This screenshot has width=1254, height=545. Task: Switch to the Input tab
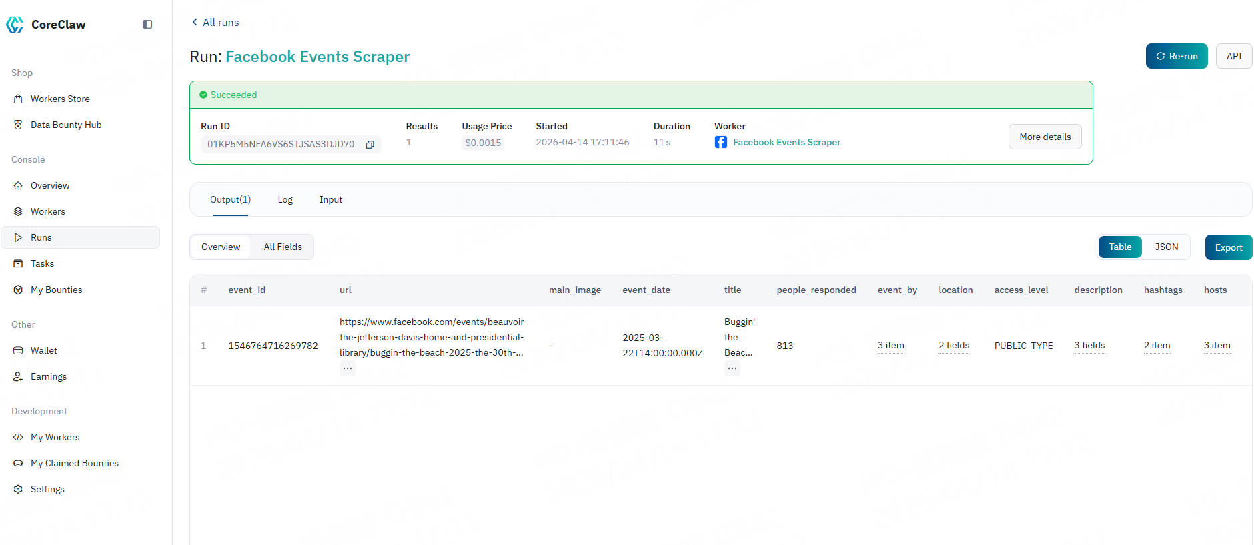330,199
